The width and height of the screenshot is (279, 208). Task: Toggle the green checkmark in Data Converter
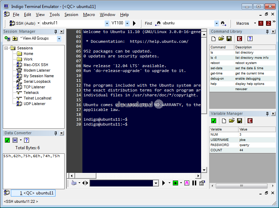pyautogui.click(x=7, y=140)
